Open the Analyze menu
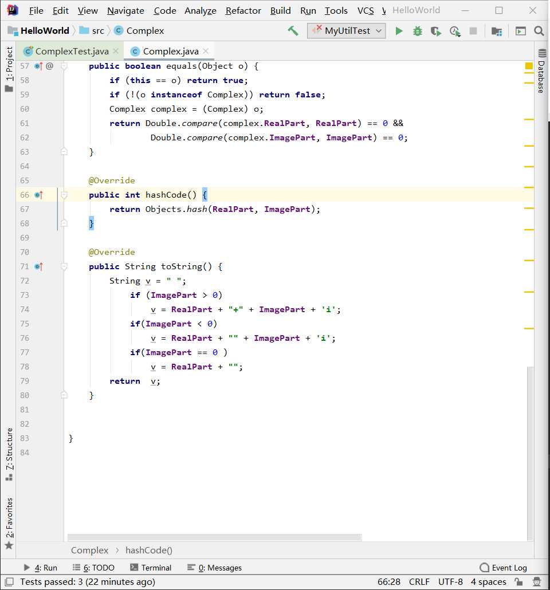 tap(201, 10)
